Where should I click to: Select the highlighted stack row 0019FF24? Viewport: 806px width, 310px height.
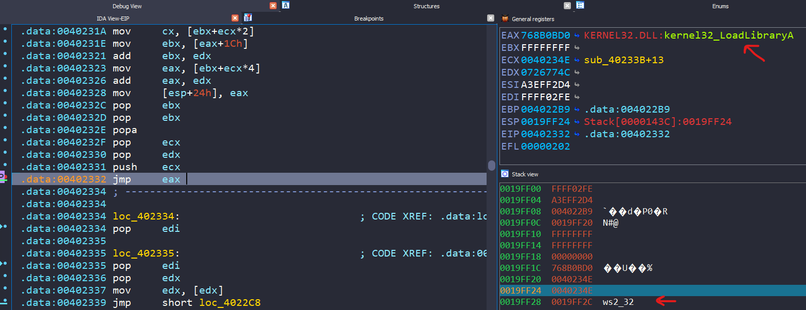point(653,290)
